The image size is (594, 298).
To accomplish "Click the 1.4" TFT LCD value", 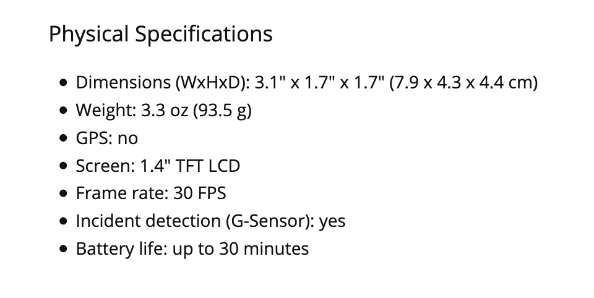I will point(189,166).
